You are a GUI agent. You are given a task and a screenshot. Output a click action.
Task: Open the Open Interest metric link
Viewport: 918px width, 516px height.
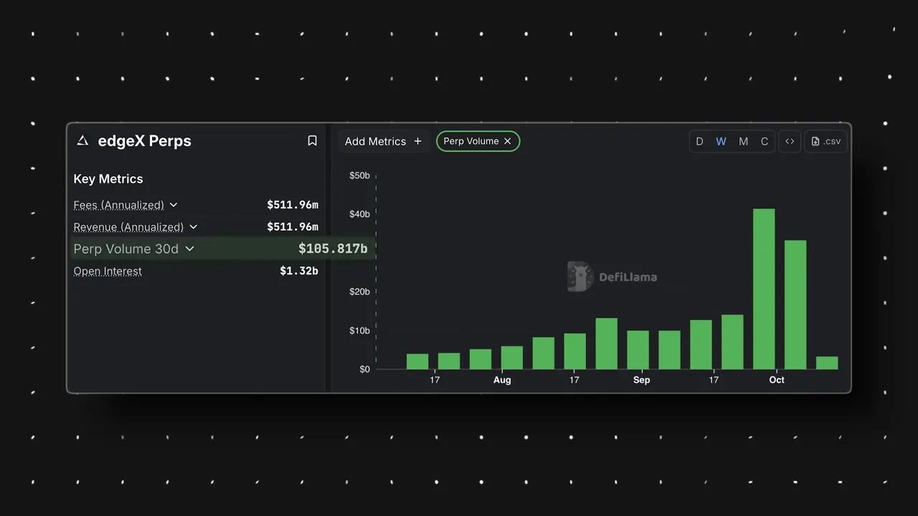(108, 271)
